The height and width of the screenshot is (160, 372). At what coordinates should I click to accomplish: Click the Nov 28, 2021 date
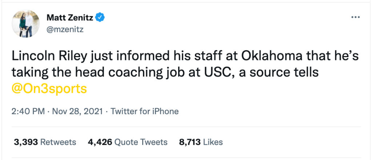tap(75, 111)
